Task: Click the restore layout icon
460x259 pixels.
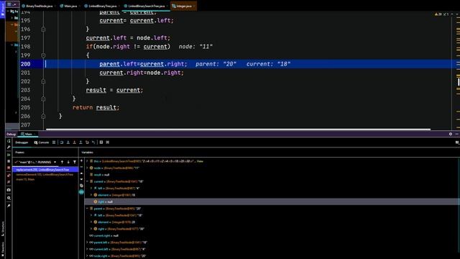Action: (x=457, y=142)
